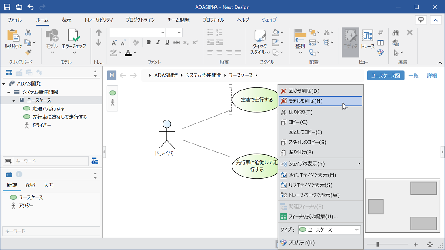Switch to the プロダクトライン ribbon tab
Viewport: 445px width, 250px height.
point(140,20)
